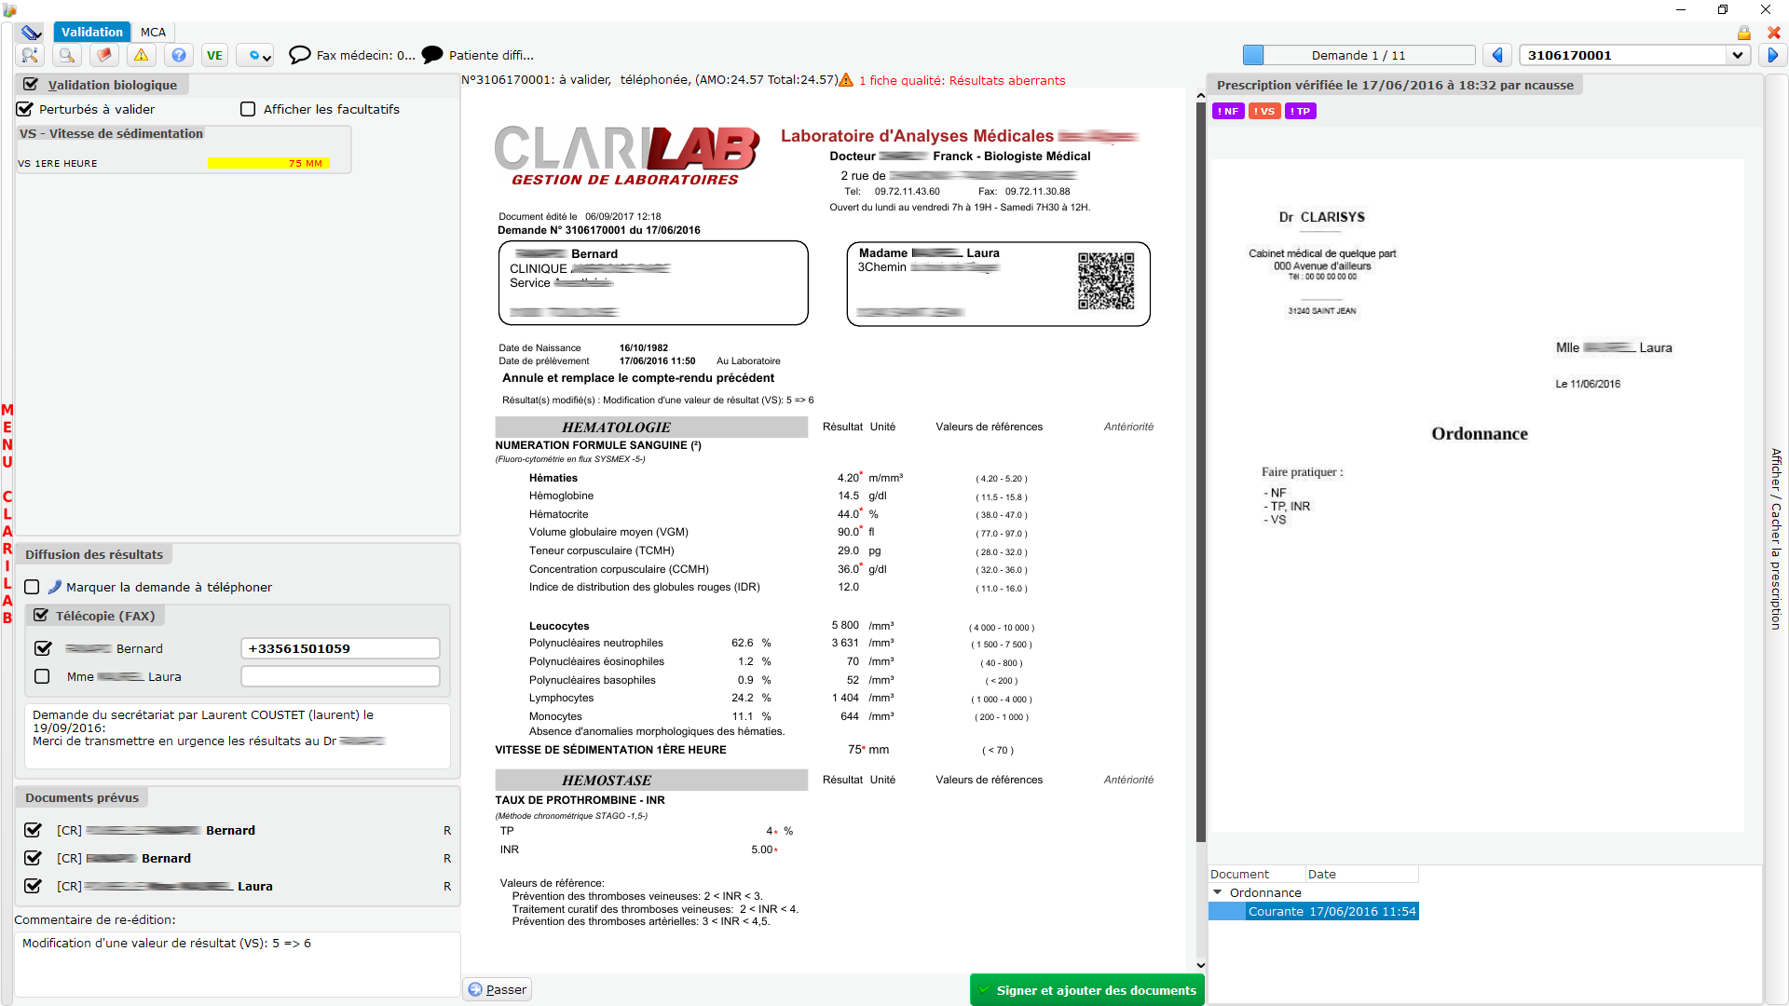Click the purple ! TP tag

[1301, 111]
